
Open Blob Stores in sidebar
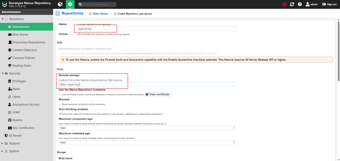coord(20,34)
